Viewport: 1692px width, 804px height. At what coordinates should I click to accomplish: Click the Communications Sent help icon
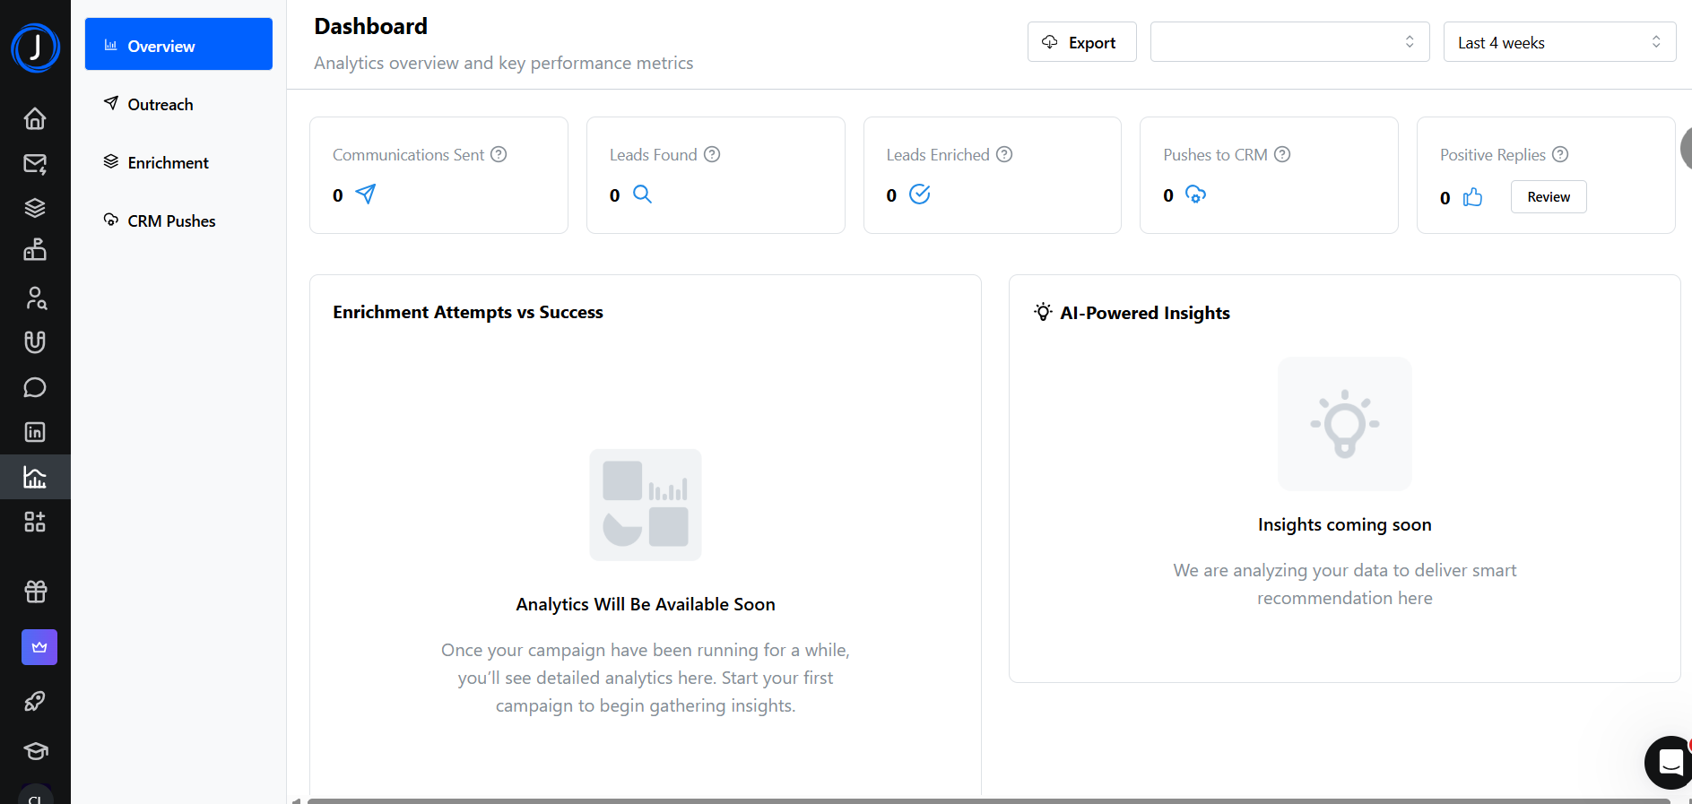(x=499, y=154)
